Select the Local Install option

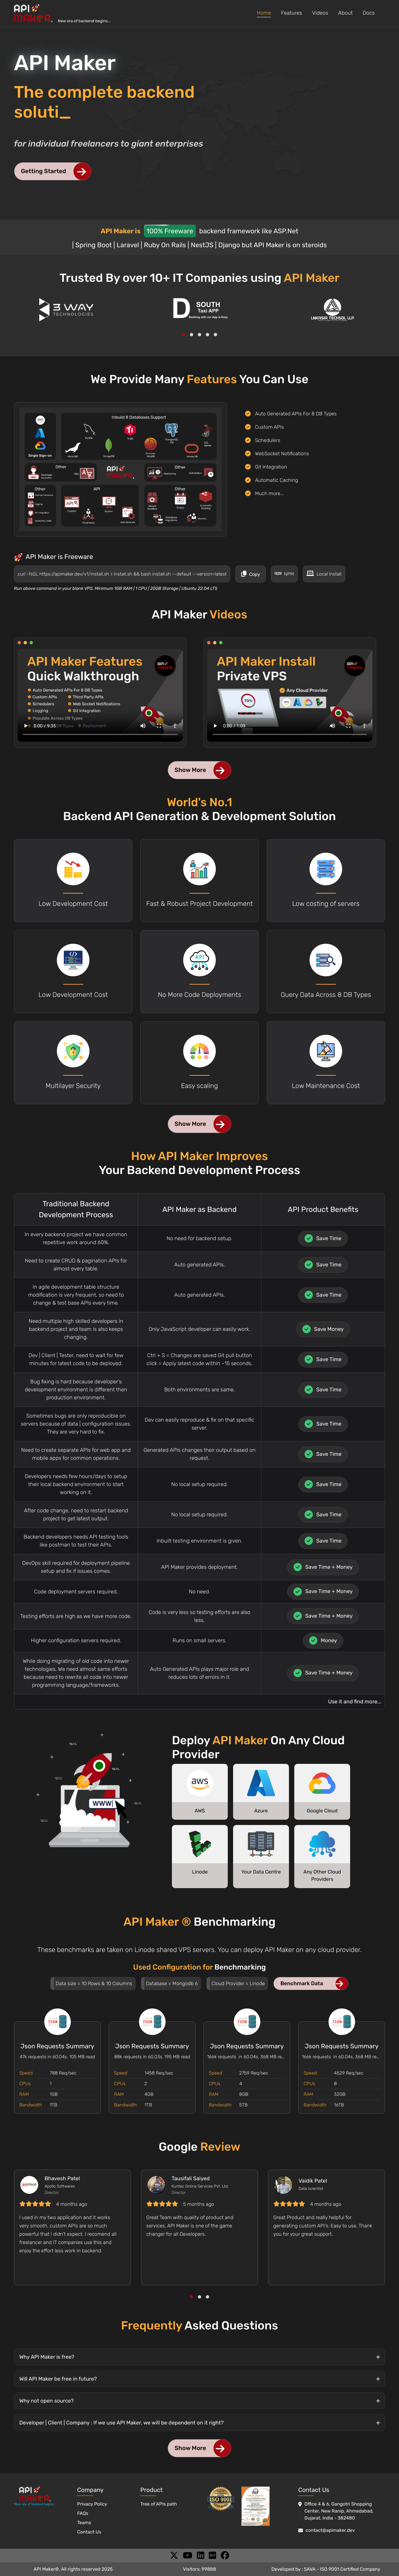(x=324, y=574)
